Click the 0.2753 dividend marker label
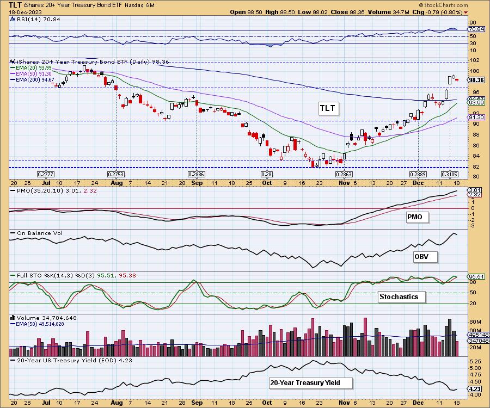Screen dimensions: 490x408 point(116,174)
